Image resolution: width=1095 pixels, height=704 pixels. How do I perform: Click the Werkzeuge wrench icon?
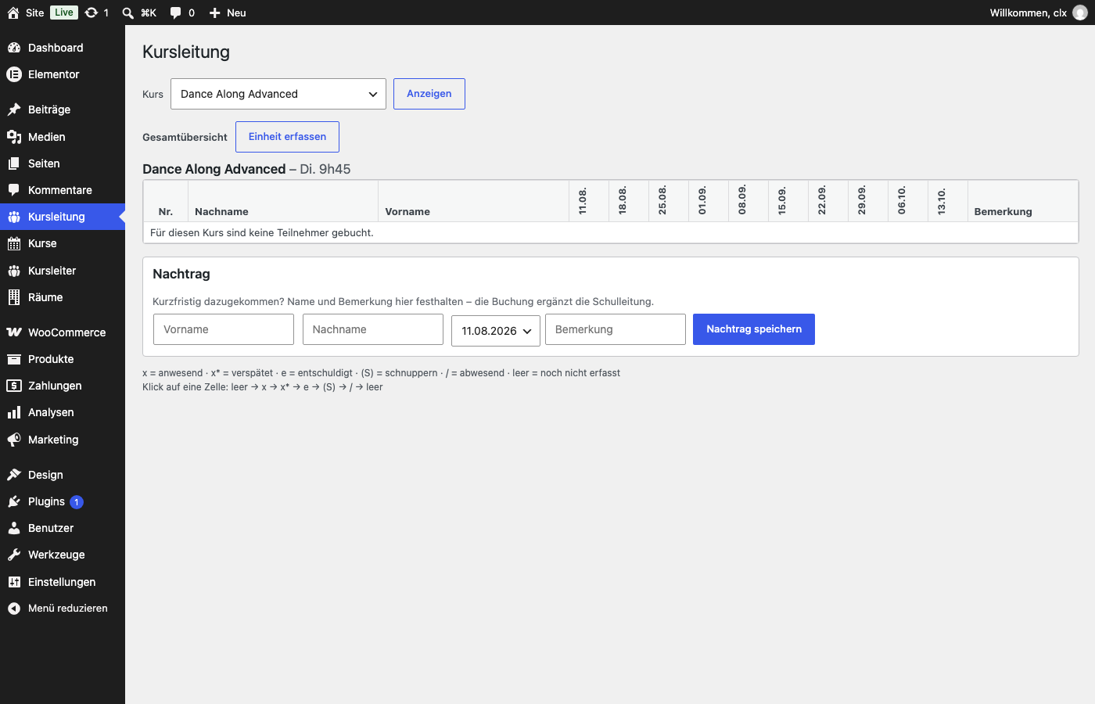14,555
